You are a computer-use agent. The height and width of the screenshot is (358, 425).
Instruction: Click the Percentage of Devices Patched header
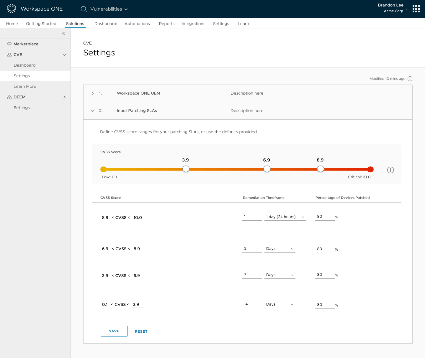343,198
